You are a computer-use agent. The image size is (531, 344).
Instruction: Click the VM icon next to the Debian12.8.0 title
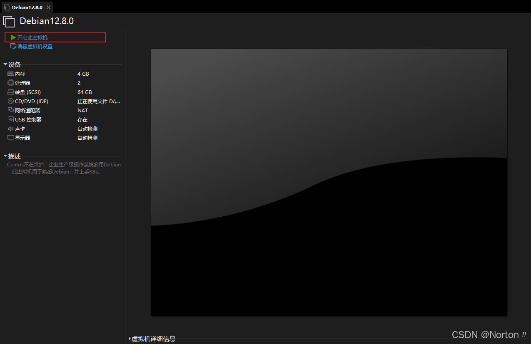coord(9,21)
